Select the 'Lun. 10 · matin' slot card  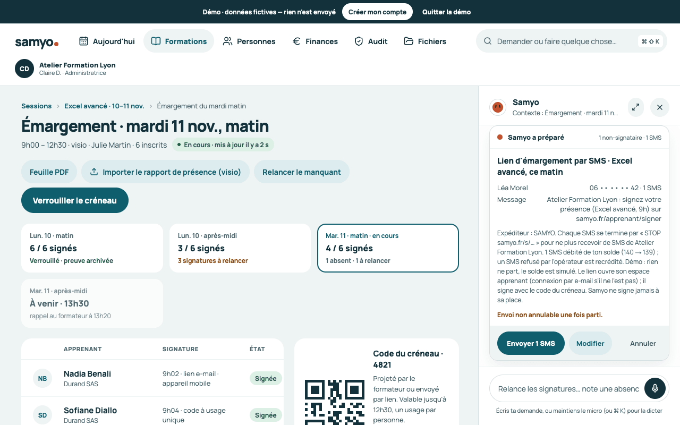[92, 248]
